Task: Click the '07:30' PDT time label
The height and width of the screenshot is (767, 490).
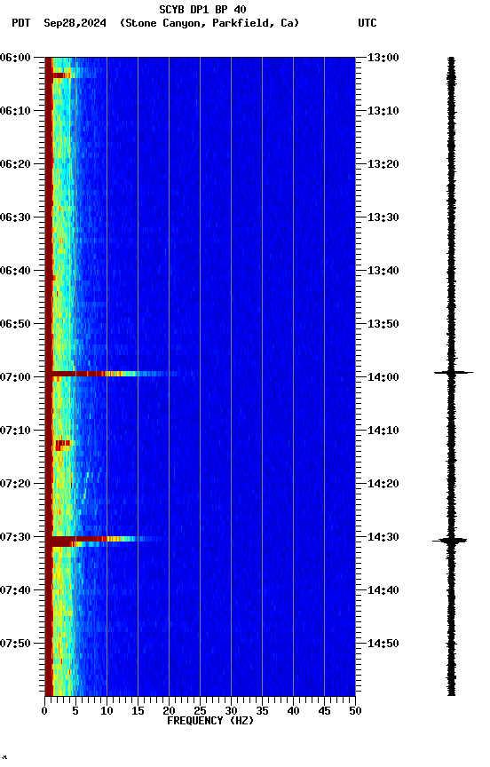Action: (15, 538)
